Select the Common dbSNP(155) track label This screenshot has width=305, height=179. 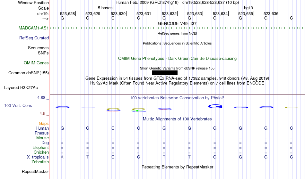tap(29, 73)
